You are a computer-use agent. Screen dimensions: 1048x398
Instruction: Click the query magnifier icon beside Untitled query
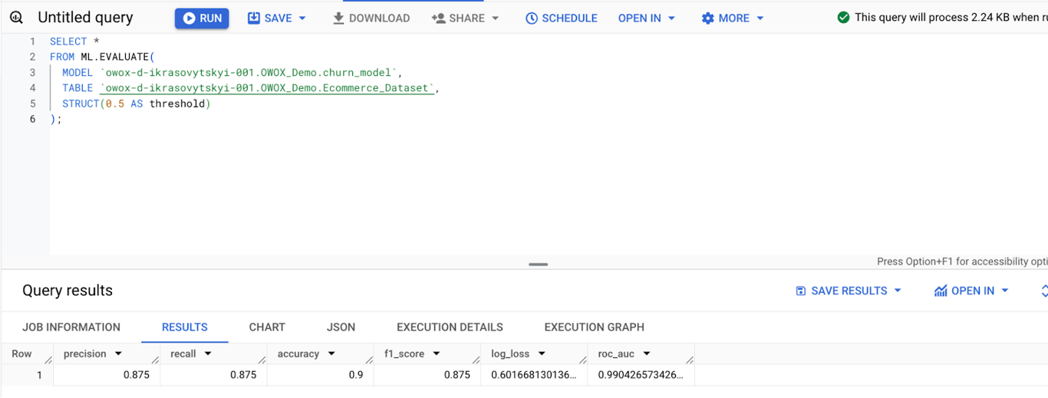coord(16,18)
